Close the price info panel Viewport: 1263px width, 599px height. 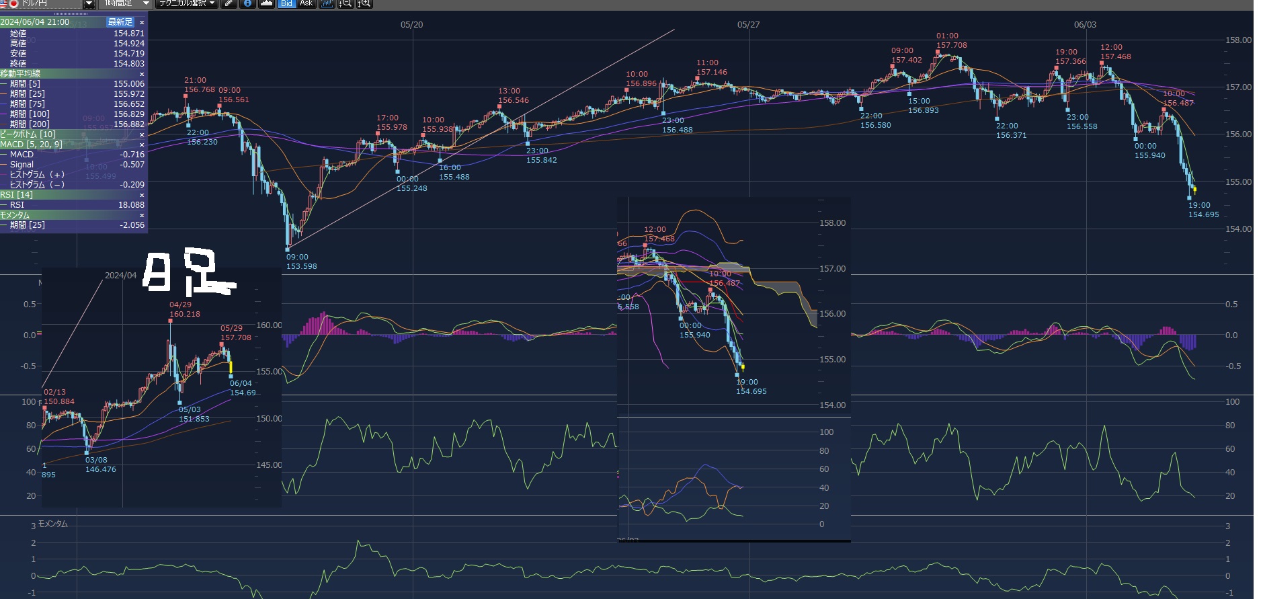142,22
